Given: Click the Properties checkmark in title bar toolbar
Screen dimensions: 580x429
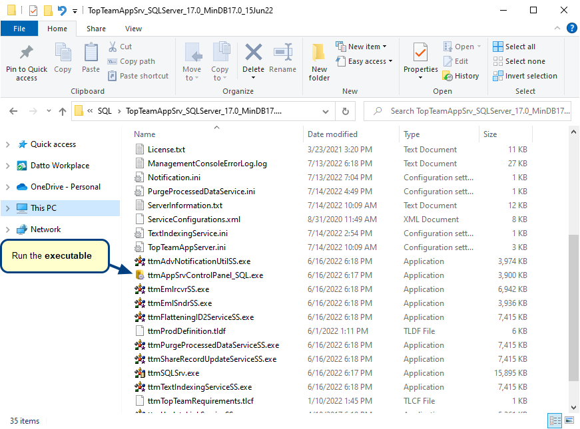Looking at the screenshot, I should click(33, 11).
